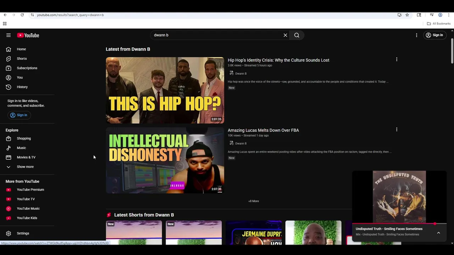Click Undisputed Truth - Smiling Faces Sometimes title
The image size is (454, 255).
point(389,229)
